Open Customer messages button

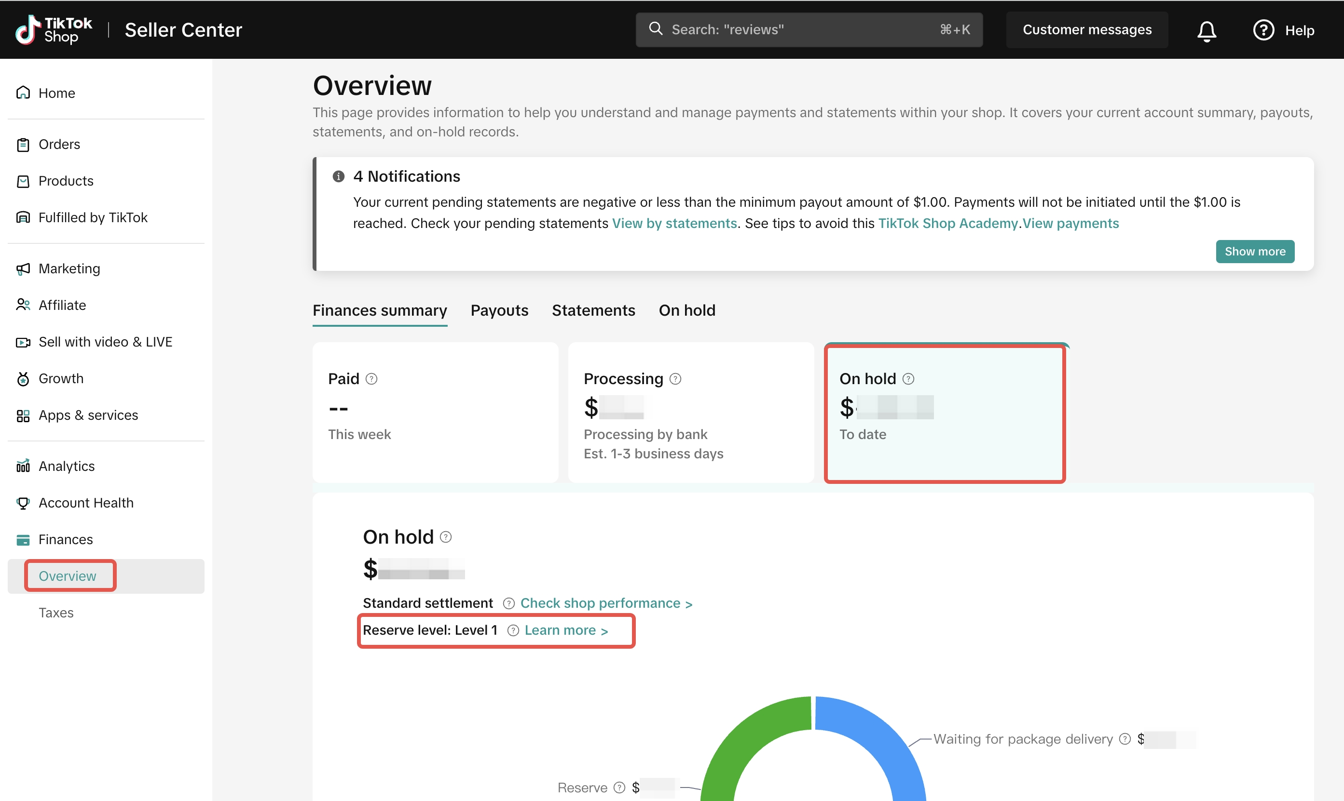(1086, 30)
